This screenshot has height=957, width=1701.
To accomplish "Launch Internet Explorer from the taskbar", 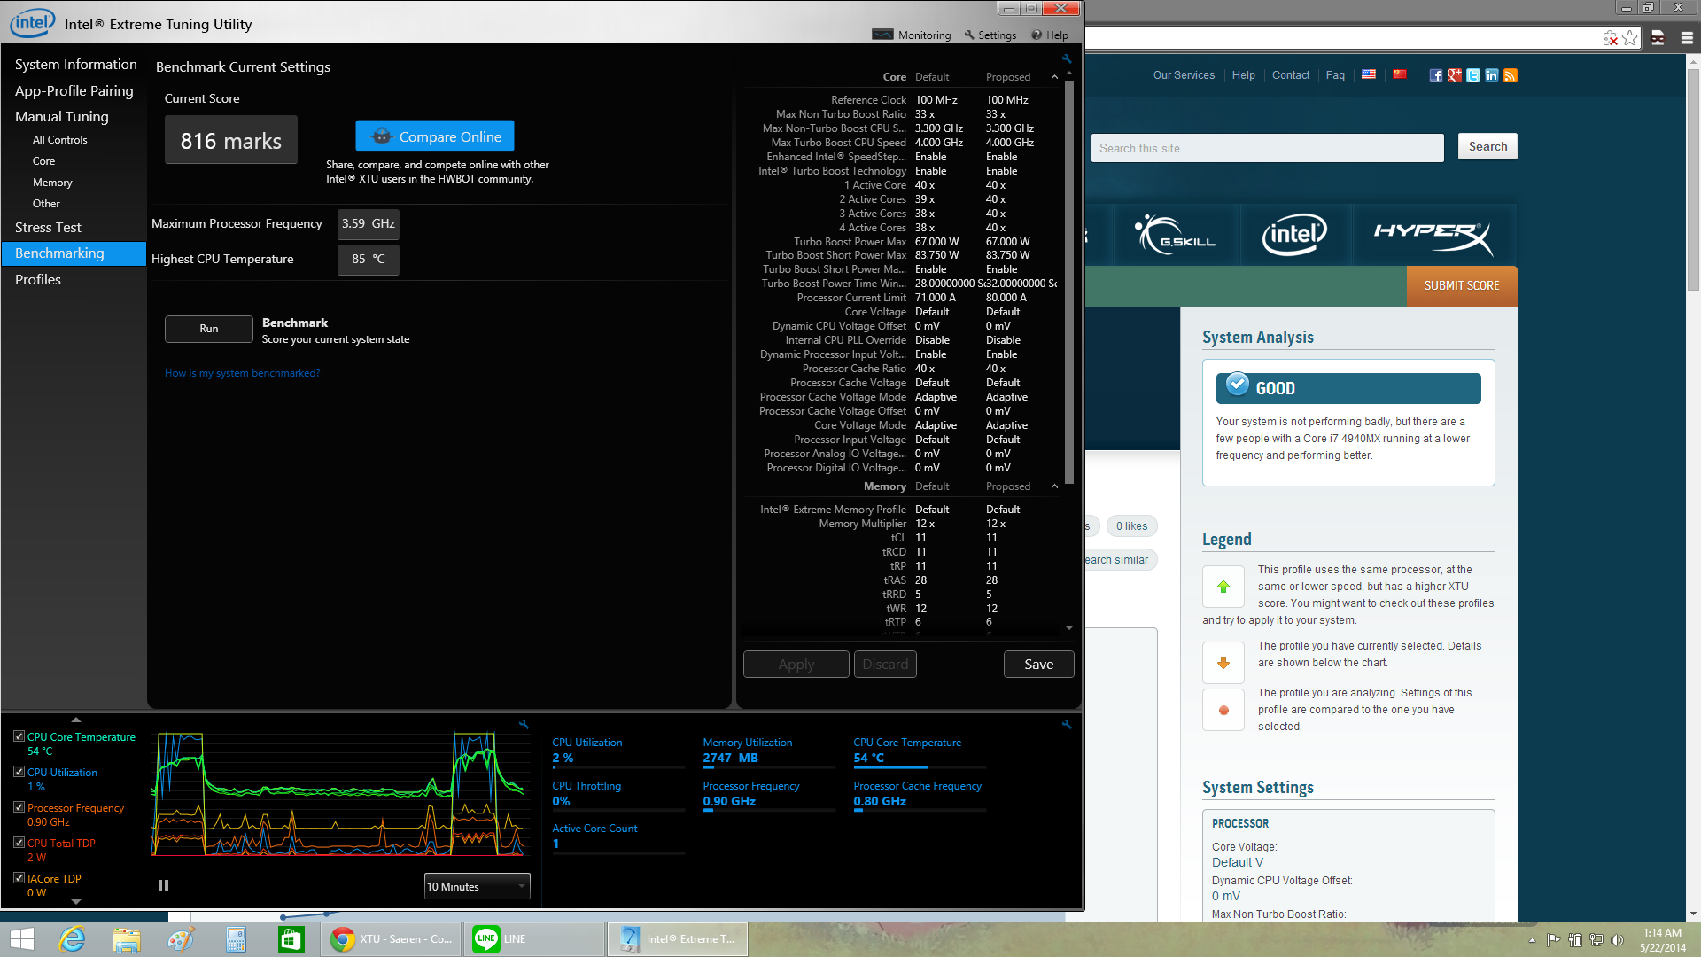I will pyautogui.click(x=72, y=939).
